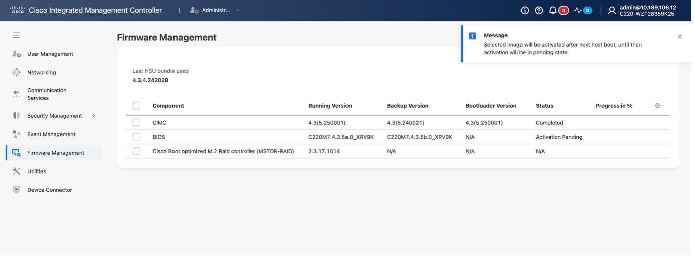
Task: Select the CIMC component checkbox
Action: (x=136, y=123)
